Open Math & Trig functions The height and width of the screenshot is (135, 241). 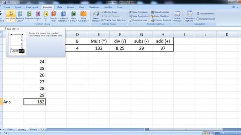pyautogui.click(x=73, y=16)
